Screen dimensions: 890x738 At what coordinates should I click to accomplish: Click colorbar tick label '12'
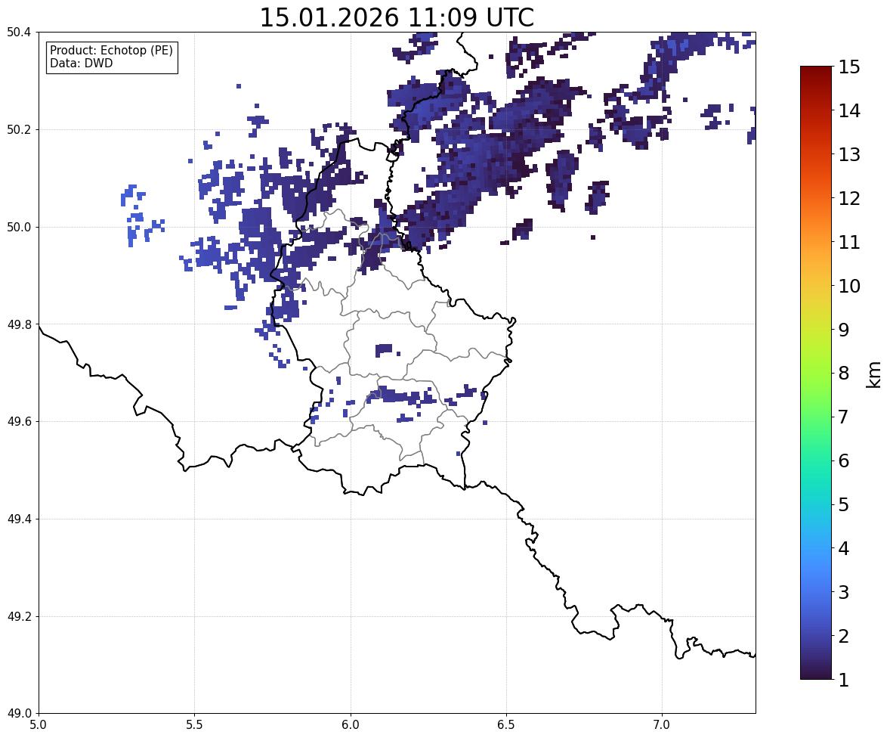pyautogui.click(x=849, y=198)
